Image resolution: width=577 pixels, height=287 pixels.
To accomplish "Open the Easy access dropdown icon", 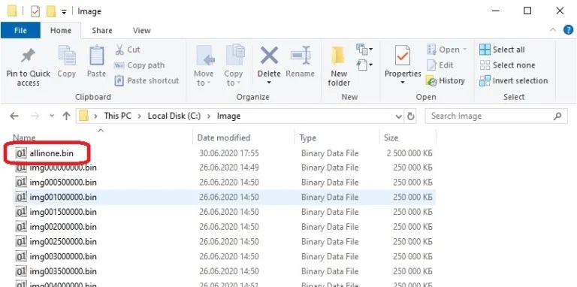I will [x=364, y=65].
